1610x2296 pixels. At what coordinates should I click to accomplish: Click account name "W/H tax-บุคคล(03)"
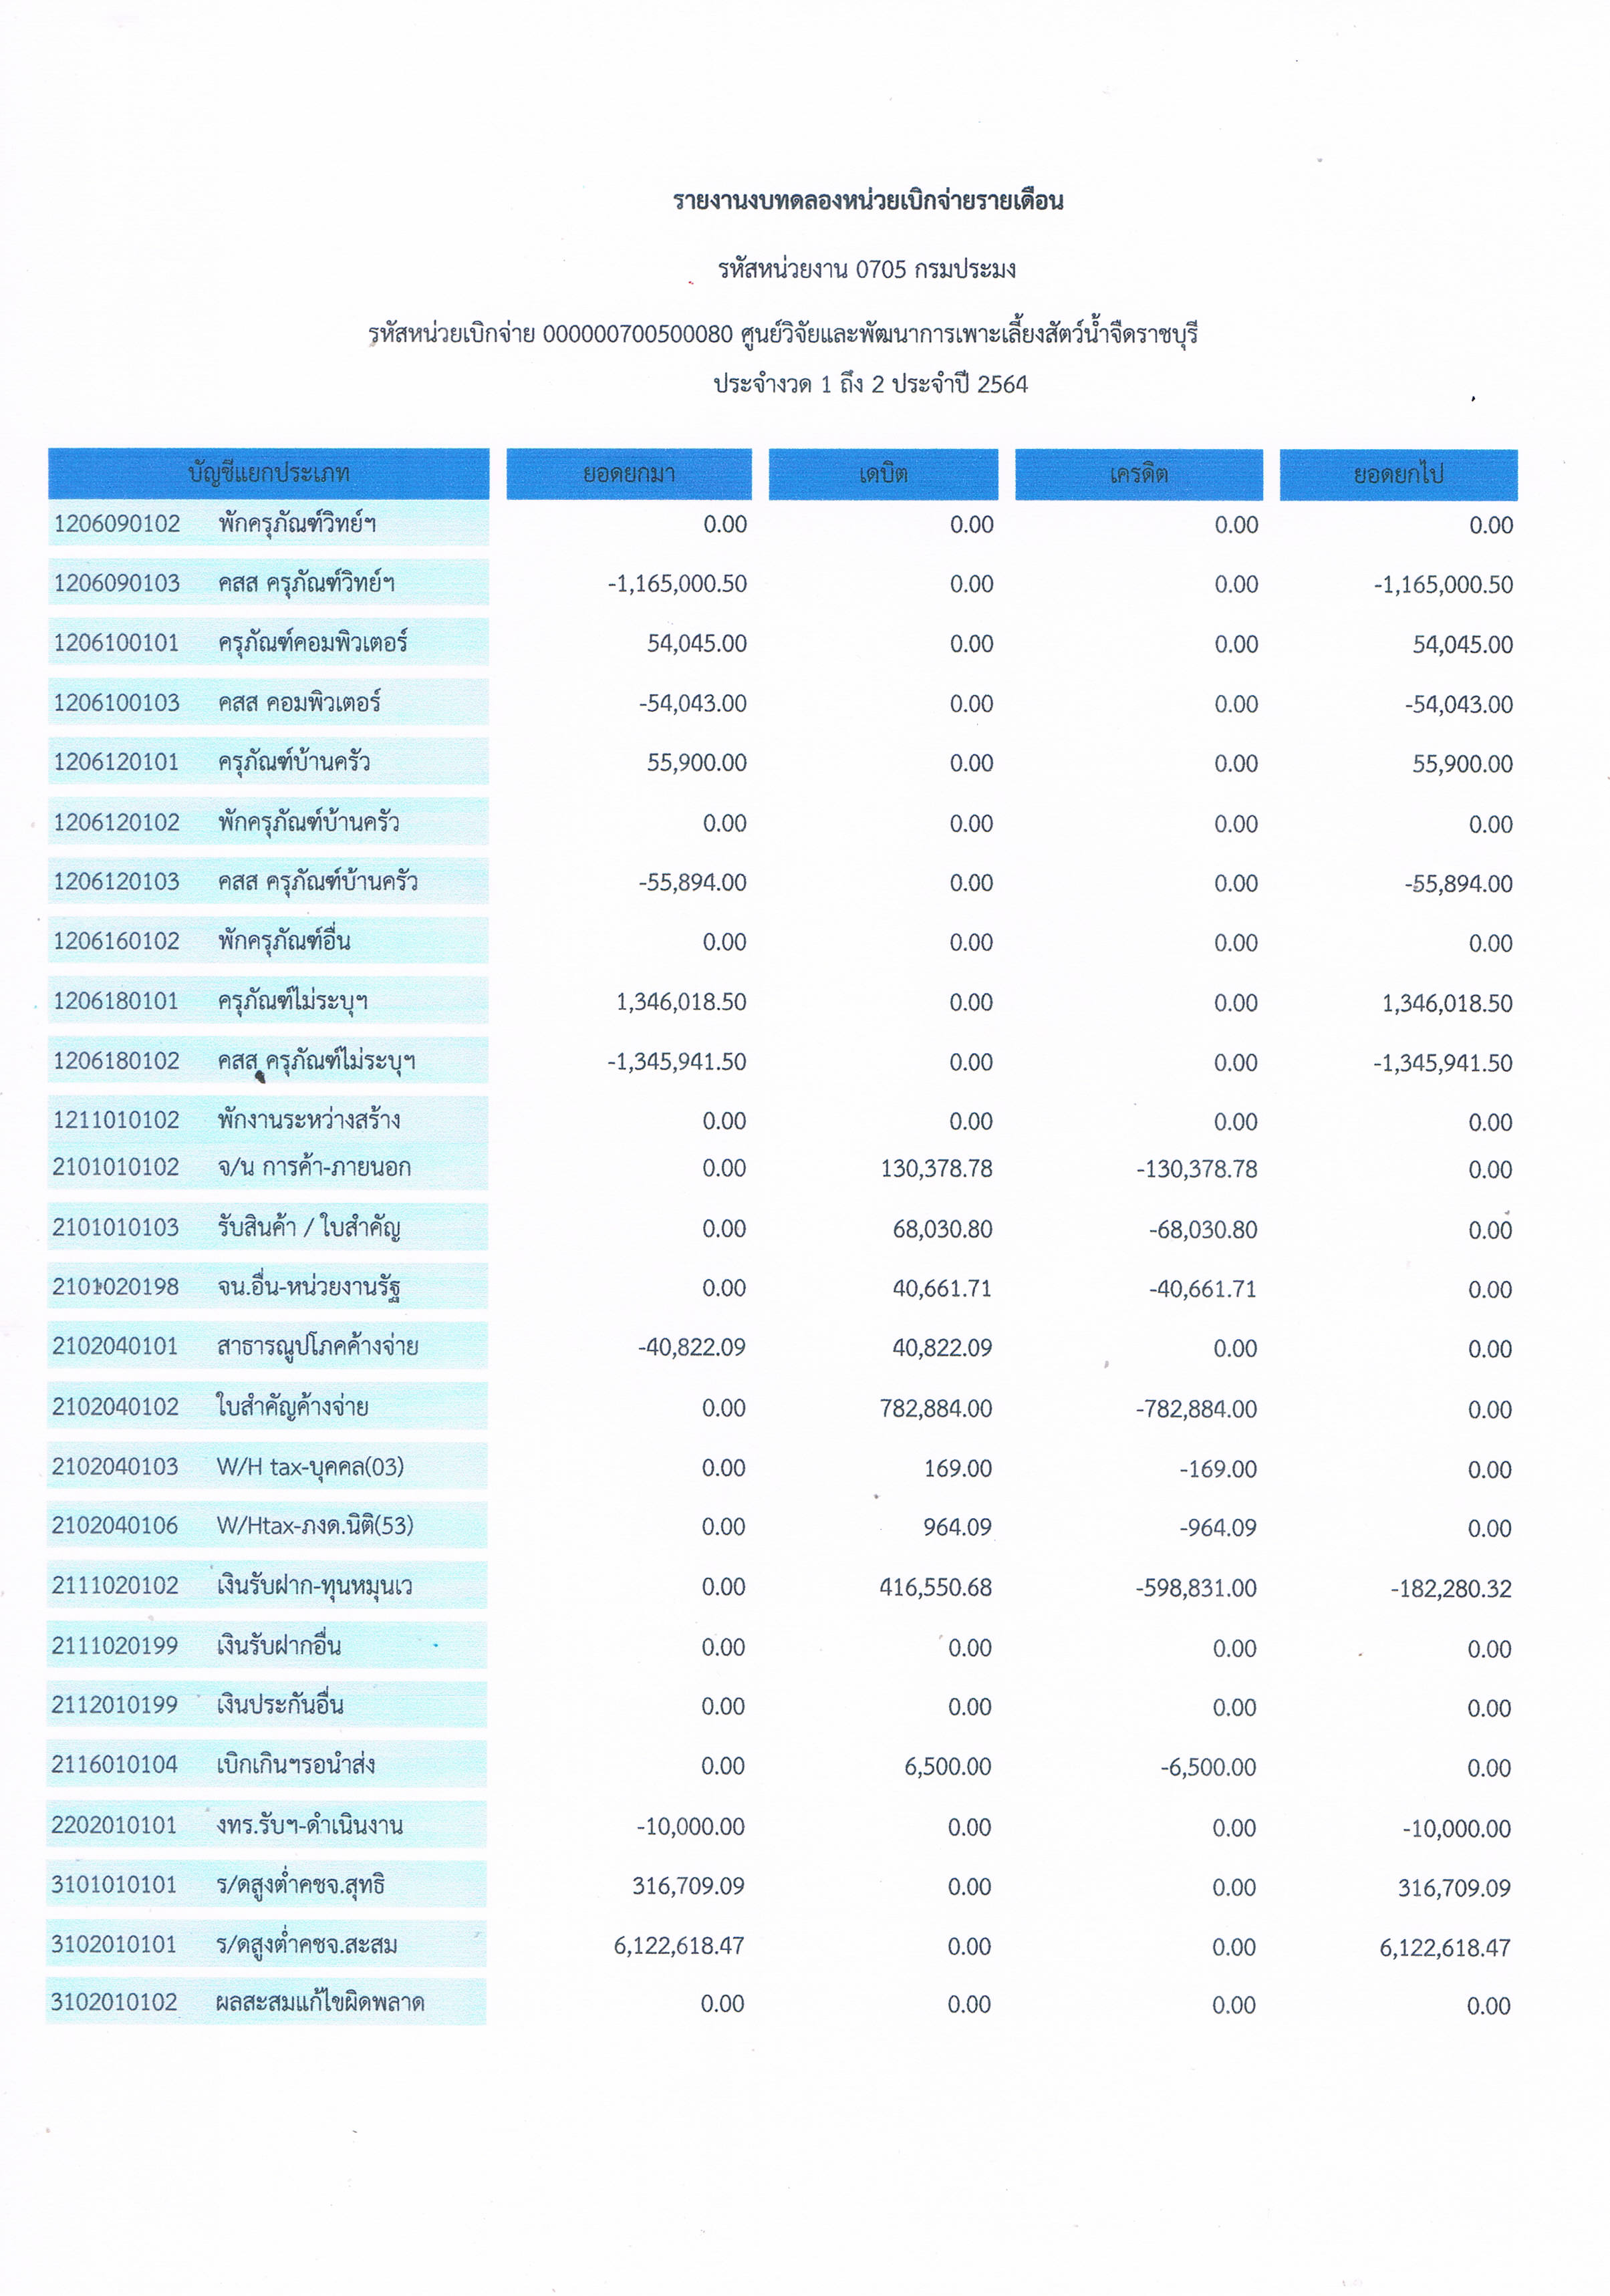[x=310, y=1467]
